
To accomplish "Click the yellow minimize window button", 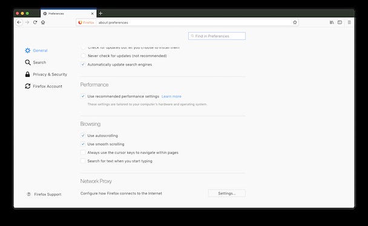I will click(22, 13).
